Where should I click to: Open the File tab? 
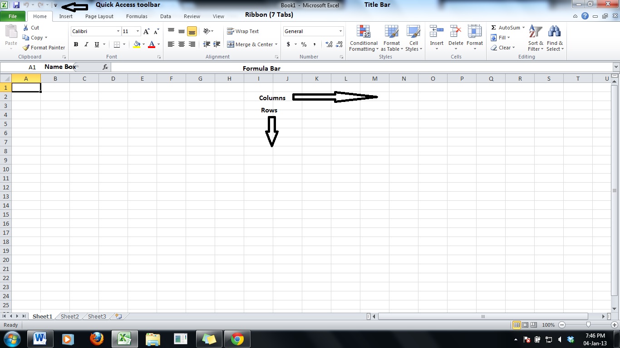[13, 16]
